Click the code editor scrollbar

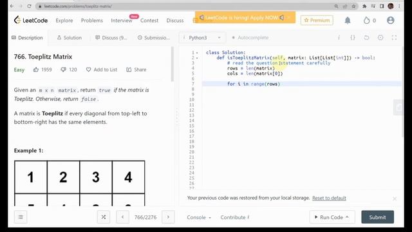pos(402,92)
